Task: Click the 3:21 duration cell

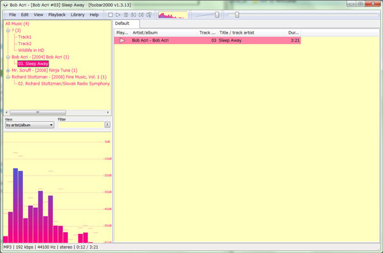Action: click(295, 41)
